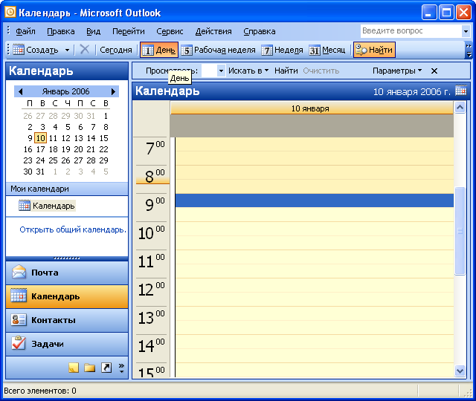
Task: Open the Mail (Почта) pane
Action: point(67,273)
